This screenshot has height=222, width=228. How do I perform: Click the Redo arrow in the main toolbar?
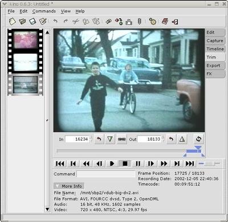[x=66, y=21]
